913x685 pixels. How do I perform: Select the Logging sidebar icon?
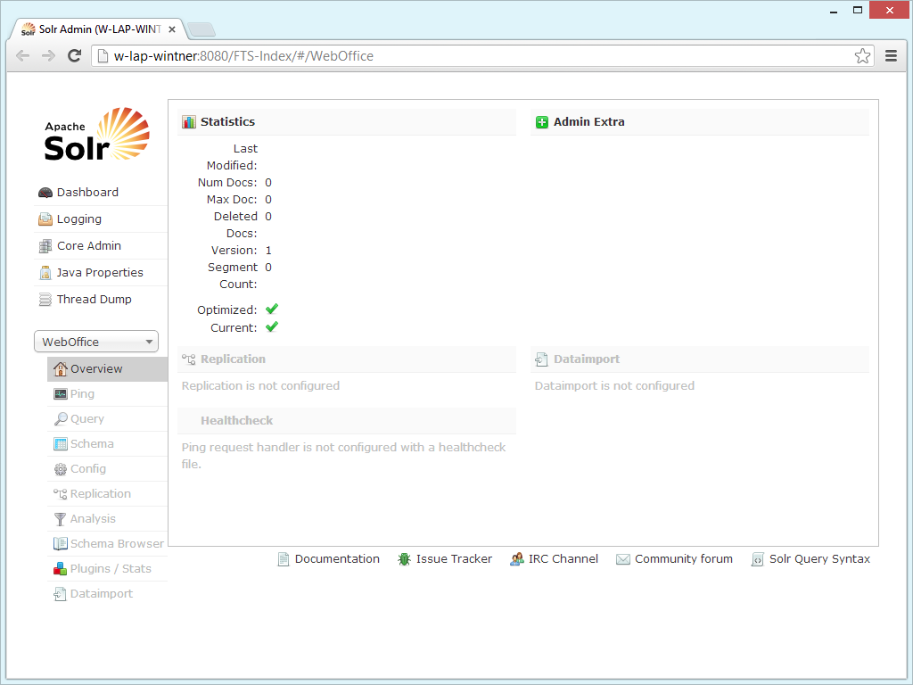tap(45, 219)
